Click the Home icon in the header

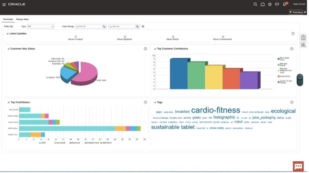pos(262,4)
